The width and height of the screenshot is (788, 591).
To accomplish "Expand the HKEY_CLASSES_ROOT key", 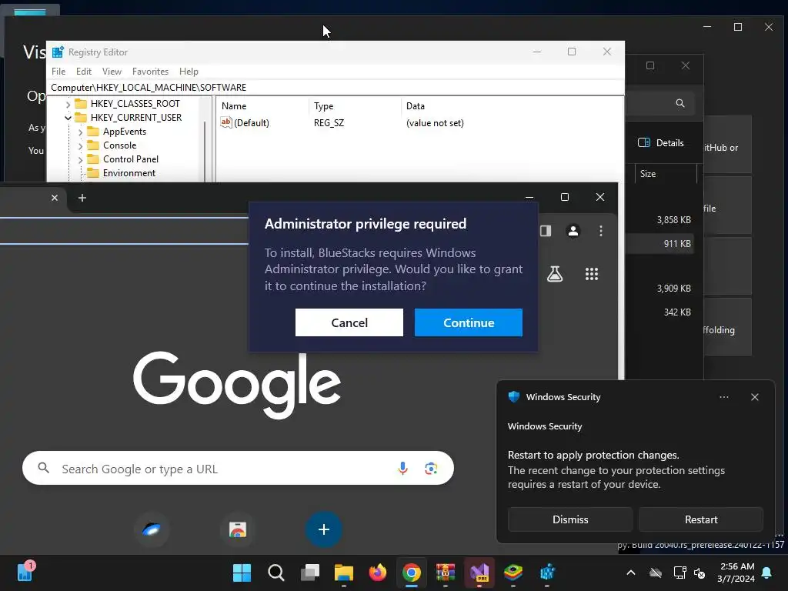I will (x=68, y=104).
